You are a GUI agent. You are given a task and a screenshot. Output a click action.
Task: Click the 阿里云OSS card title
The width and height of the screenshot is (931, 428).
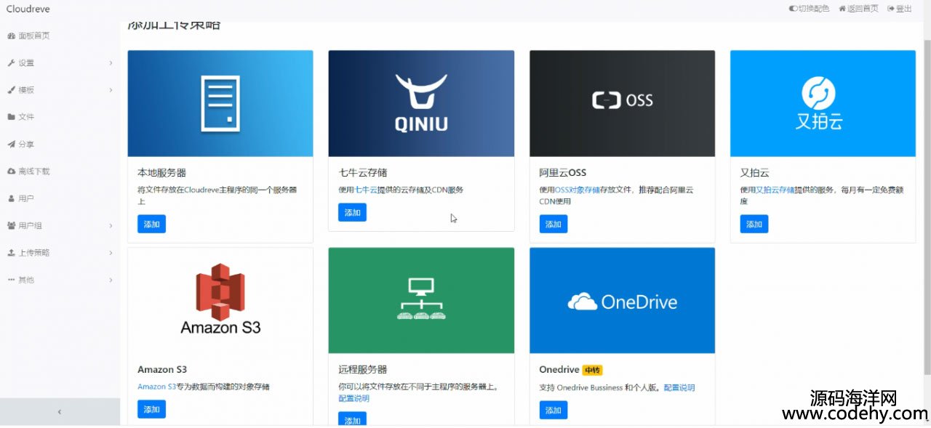pyautogui.click(x=563, y=173)
